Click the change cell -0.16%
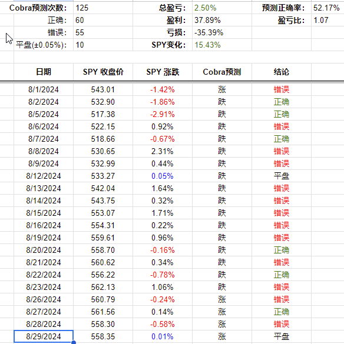This screenshot has width=344, height=344. pos(163,250)
